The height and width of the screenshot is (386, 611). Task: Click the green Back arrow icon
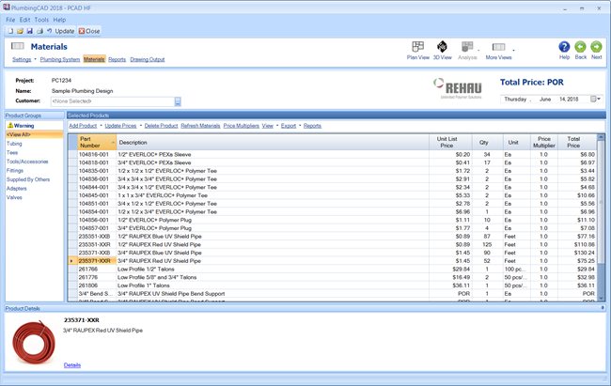pyautogui.click(x=580, y=47)
